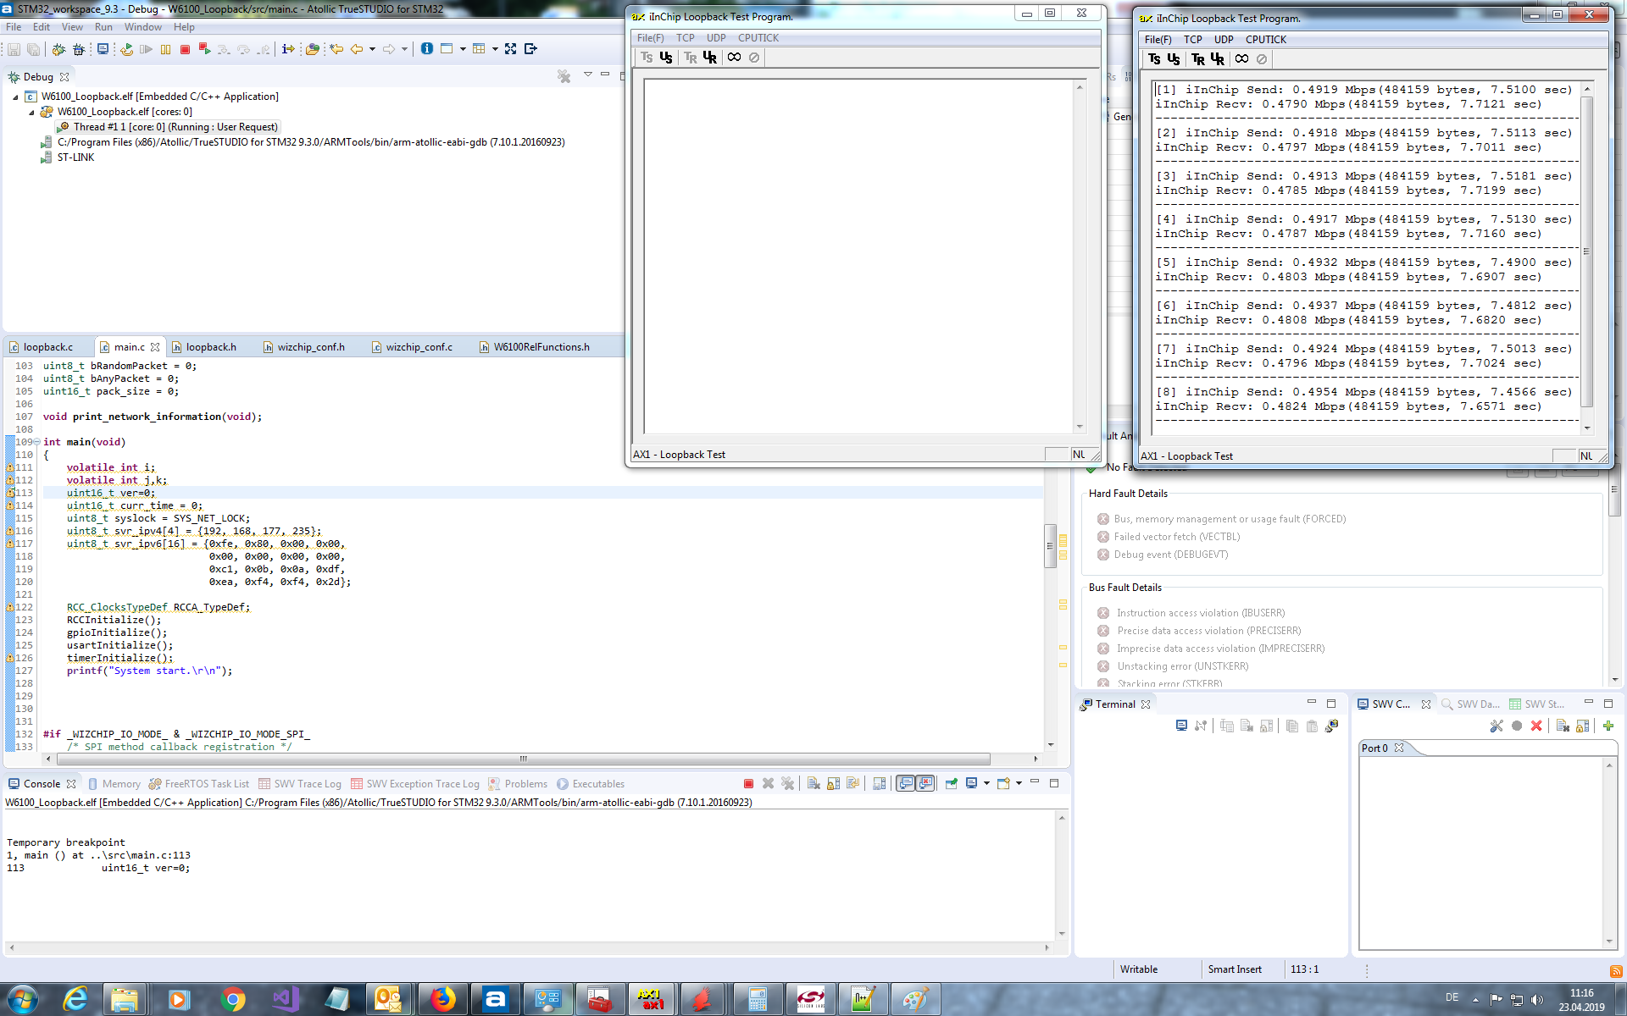
Task: Open TCP menu in right Loopback window
Action: (1192, 40)
